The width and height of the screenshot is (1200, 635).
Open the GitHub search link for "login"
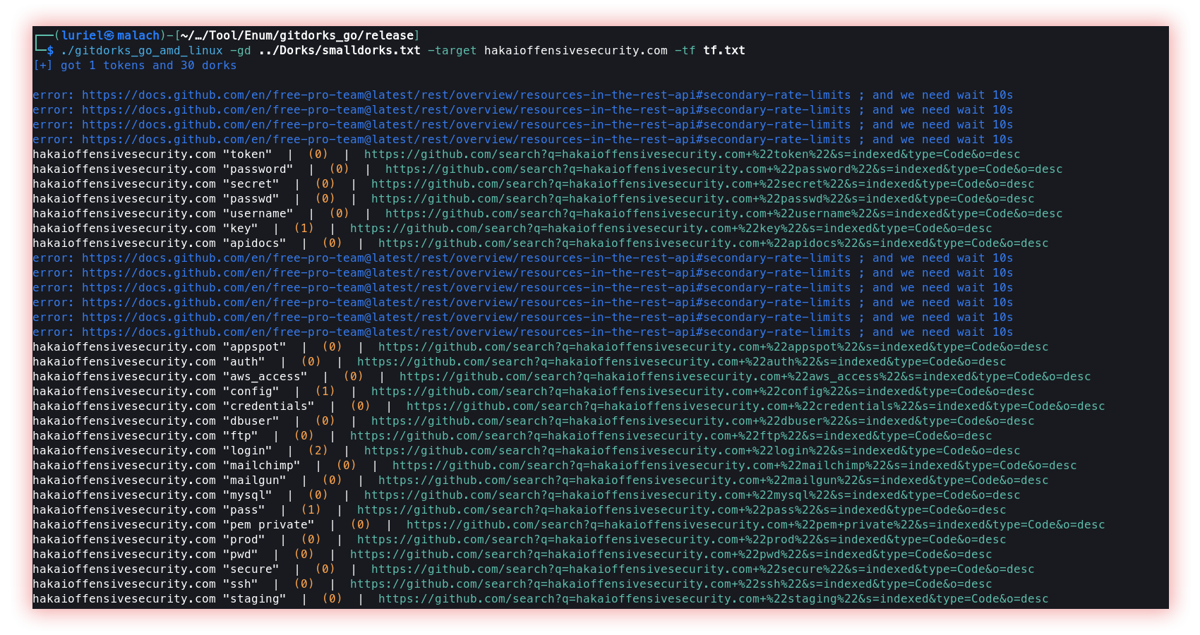click(x=692, y=451)
